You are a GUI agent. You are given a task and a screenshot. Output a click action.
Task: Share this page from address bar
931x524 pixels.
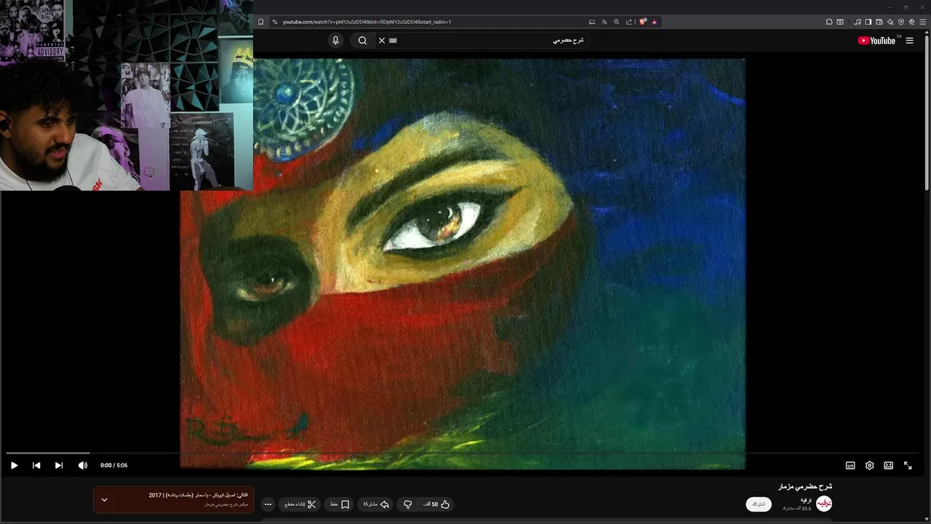[x=629, y=22]
